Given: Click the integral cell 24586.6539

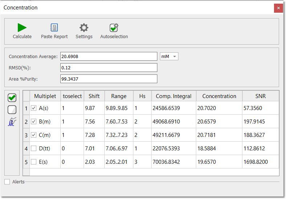Looking at the screenshot, I should click(x=174, y=108).
